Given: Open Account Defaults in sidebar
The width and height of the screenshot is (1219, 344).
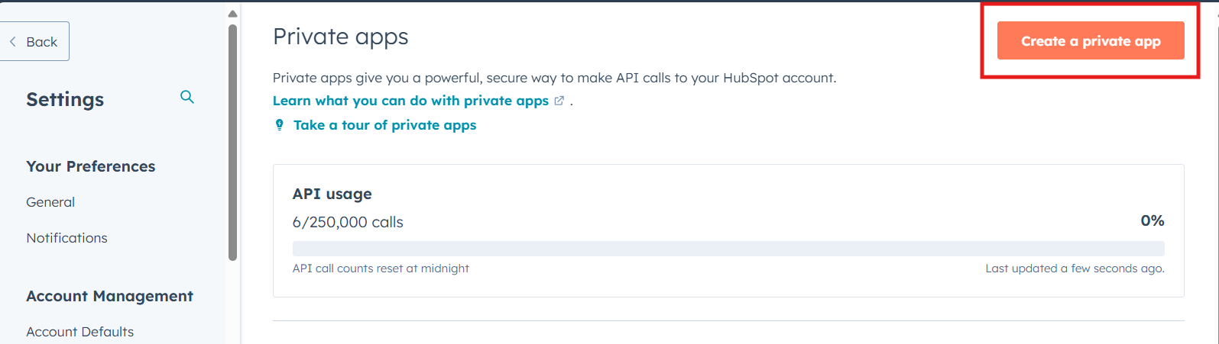Looking at the screenshot, I should coord(79,332).
